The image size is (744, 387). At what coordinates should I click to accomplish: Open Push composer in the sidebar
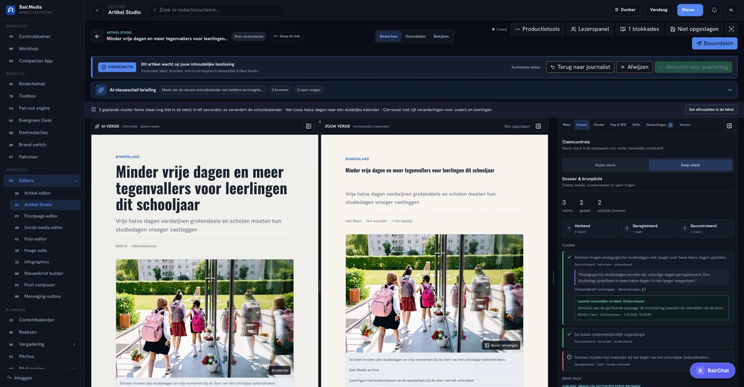[45, 285]
